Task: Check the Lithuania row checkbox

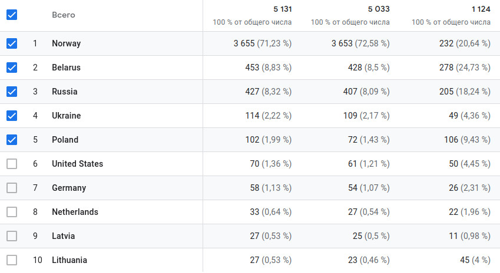Action: point(12,260)
